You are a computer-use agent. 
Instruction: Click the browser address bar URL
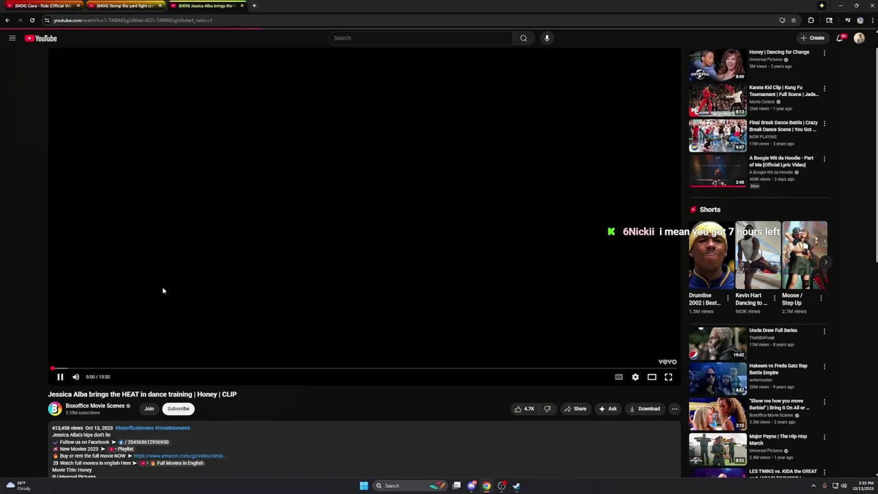coord(133,20)
